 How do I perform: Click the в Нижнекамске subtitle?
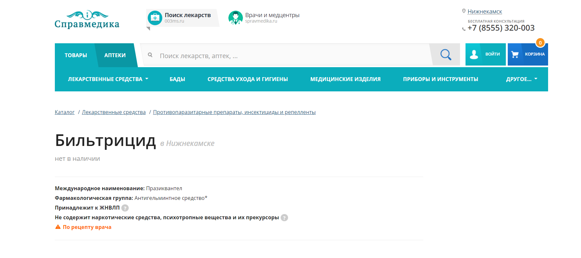click(x=187, y=143)
